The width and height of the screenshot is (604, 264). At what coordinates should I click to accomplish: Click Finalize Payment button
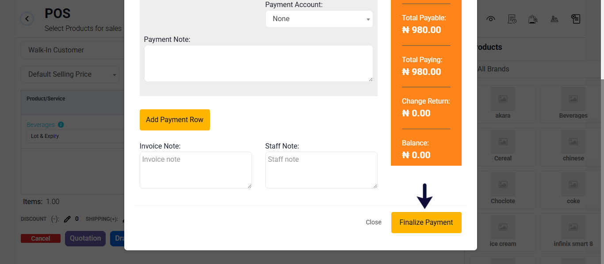[x=426, y=223]
